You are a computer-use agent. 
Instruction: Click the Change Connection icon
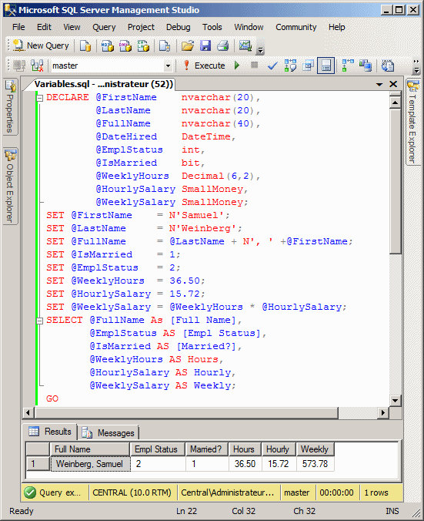[x=37, y=66]
